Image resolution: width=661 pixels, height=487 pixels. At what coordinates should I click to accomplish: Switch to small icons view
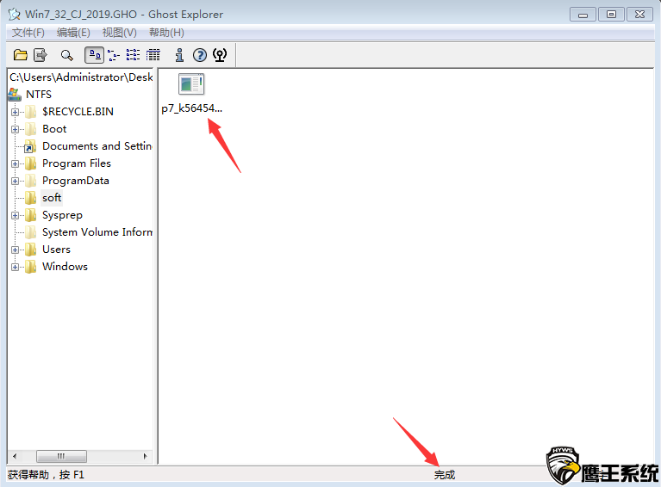click(114, 55)
